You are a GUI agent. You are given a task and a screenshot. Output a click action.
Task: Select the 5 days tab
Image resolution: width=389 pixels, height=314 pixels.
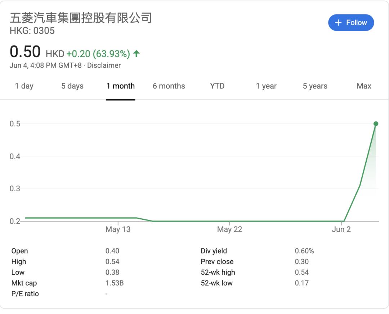pos(72,86)
